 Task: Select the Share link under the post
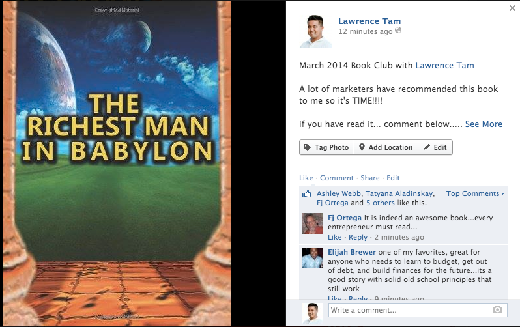pyautogui.click(x=369, y=178)
